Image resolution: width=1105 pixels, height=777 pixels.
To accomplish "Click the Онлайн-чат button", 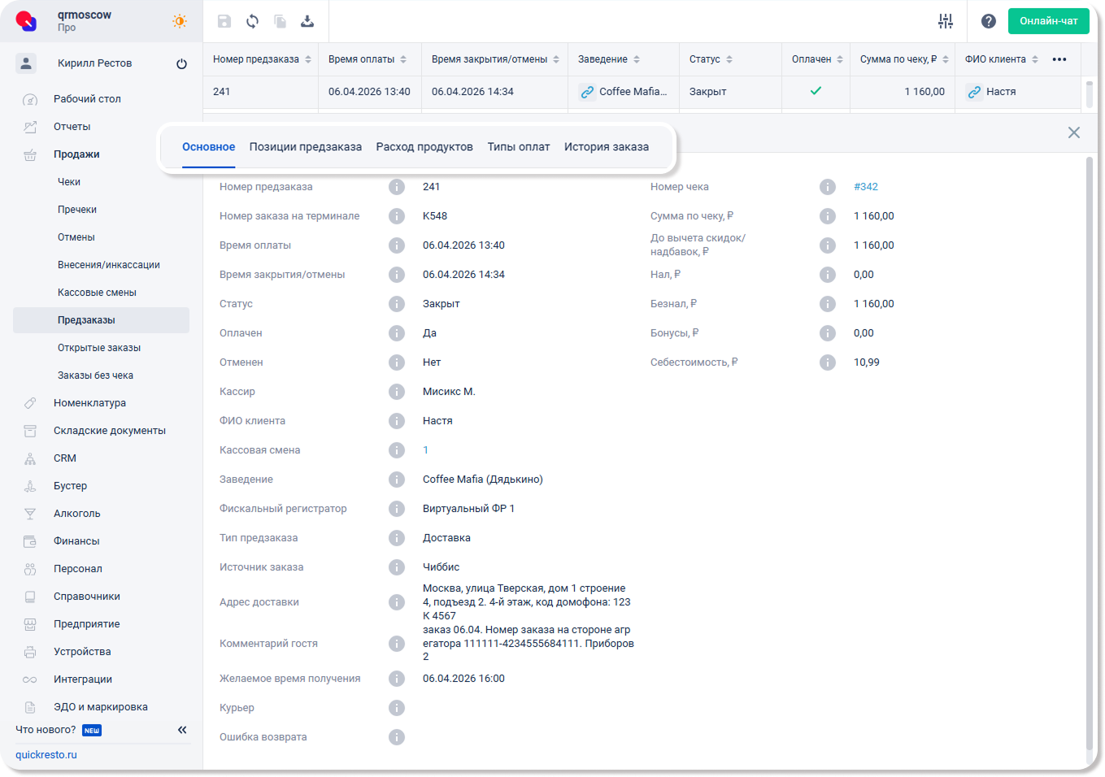I will [1048, 21].
